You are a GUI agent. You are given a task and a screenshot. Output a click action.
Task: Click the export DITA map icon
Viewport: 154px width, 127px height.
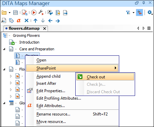[65, 12]
